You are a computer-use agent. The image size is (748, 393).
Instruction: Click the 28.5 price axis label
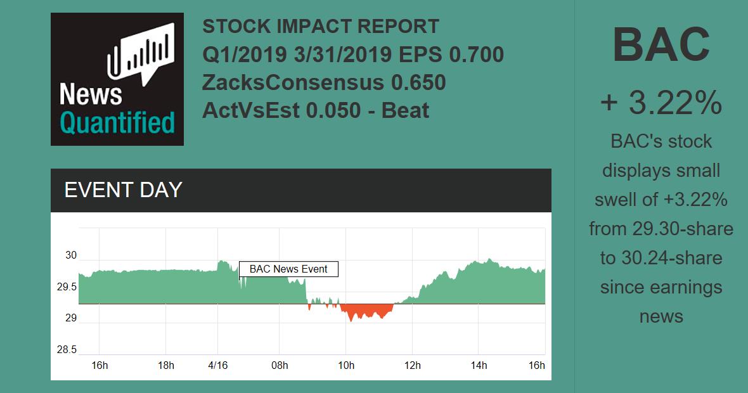pos(67,349)
